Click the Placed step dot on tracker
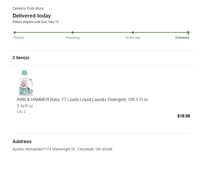Image resolution: width=209 pixels, height=169 pixels. pos(15,32)
